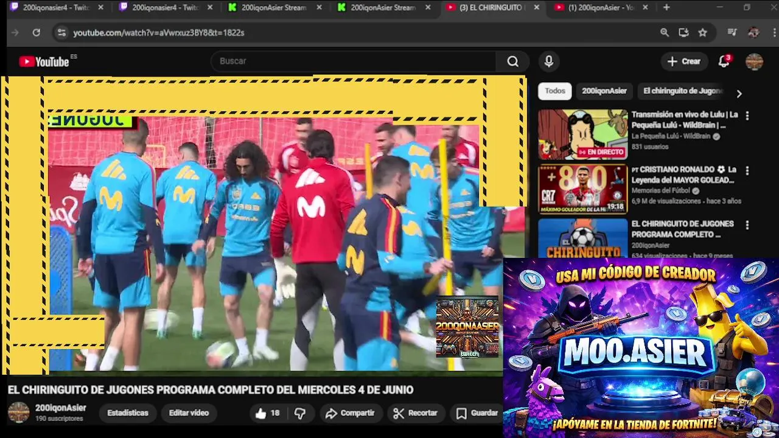This screenshot has width=779, height=438.
Task: Click the Guardar button
Action: point(477,413)
